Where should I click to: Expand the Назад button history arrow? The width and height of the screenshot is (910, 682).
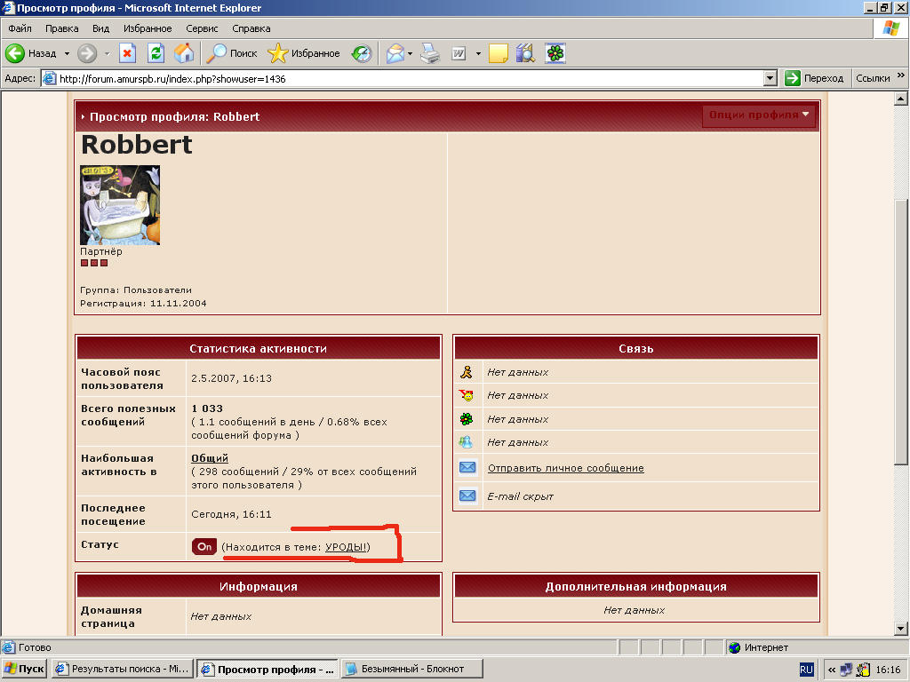(67, 53)
